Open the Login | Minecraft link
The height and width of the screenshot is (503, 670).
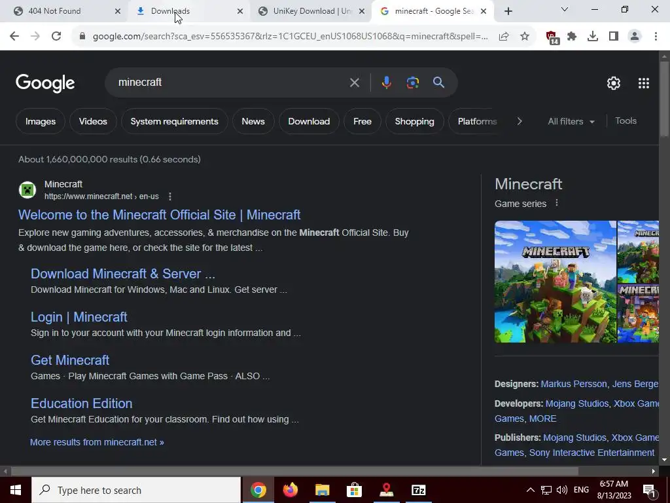point(79,317)
